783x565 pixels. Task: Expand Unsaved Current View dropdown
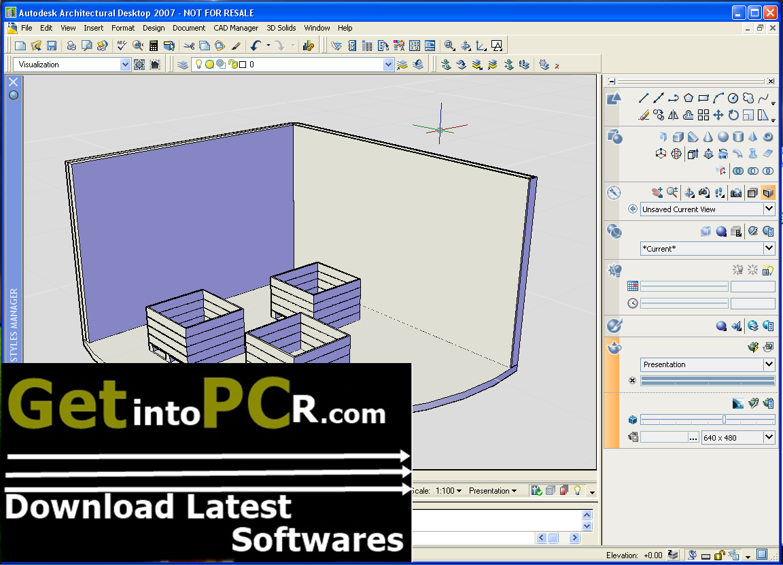[x=769, y=209]
